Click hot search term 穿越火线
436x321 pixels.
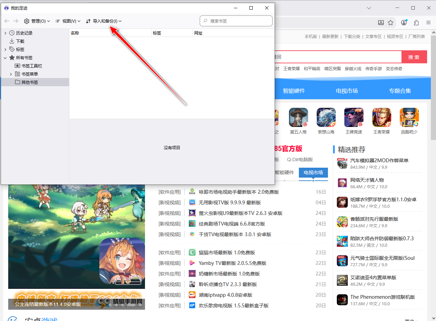pyautogui.click(x=353, y=69)
